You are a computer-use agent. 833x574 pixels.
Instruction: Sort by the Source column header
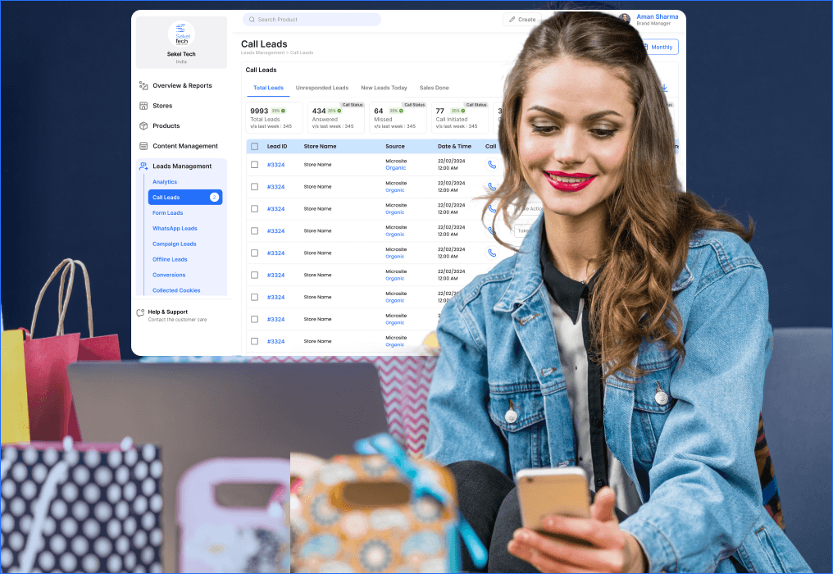pyautogui.click(x=394, y=146)
